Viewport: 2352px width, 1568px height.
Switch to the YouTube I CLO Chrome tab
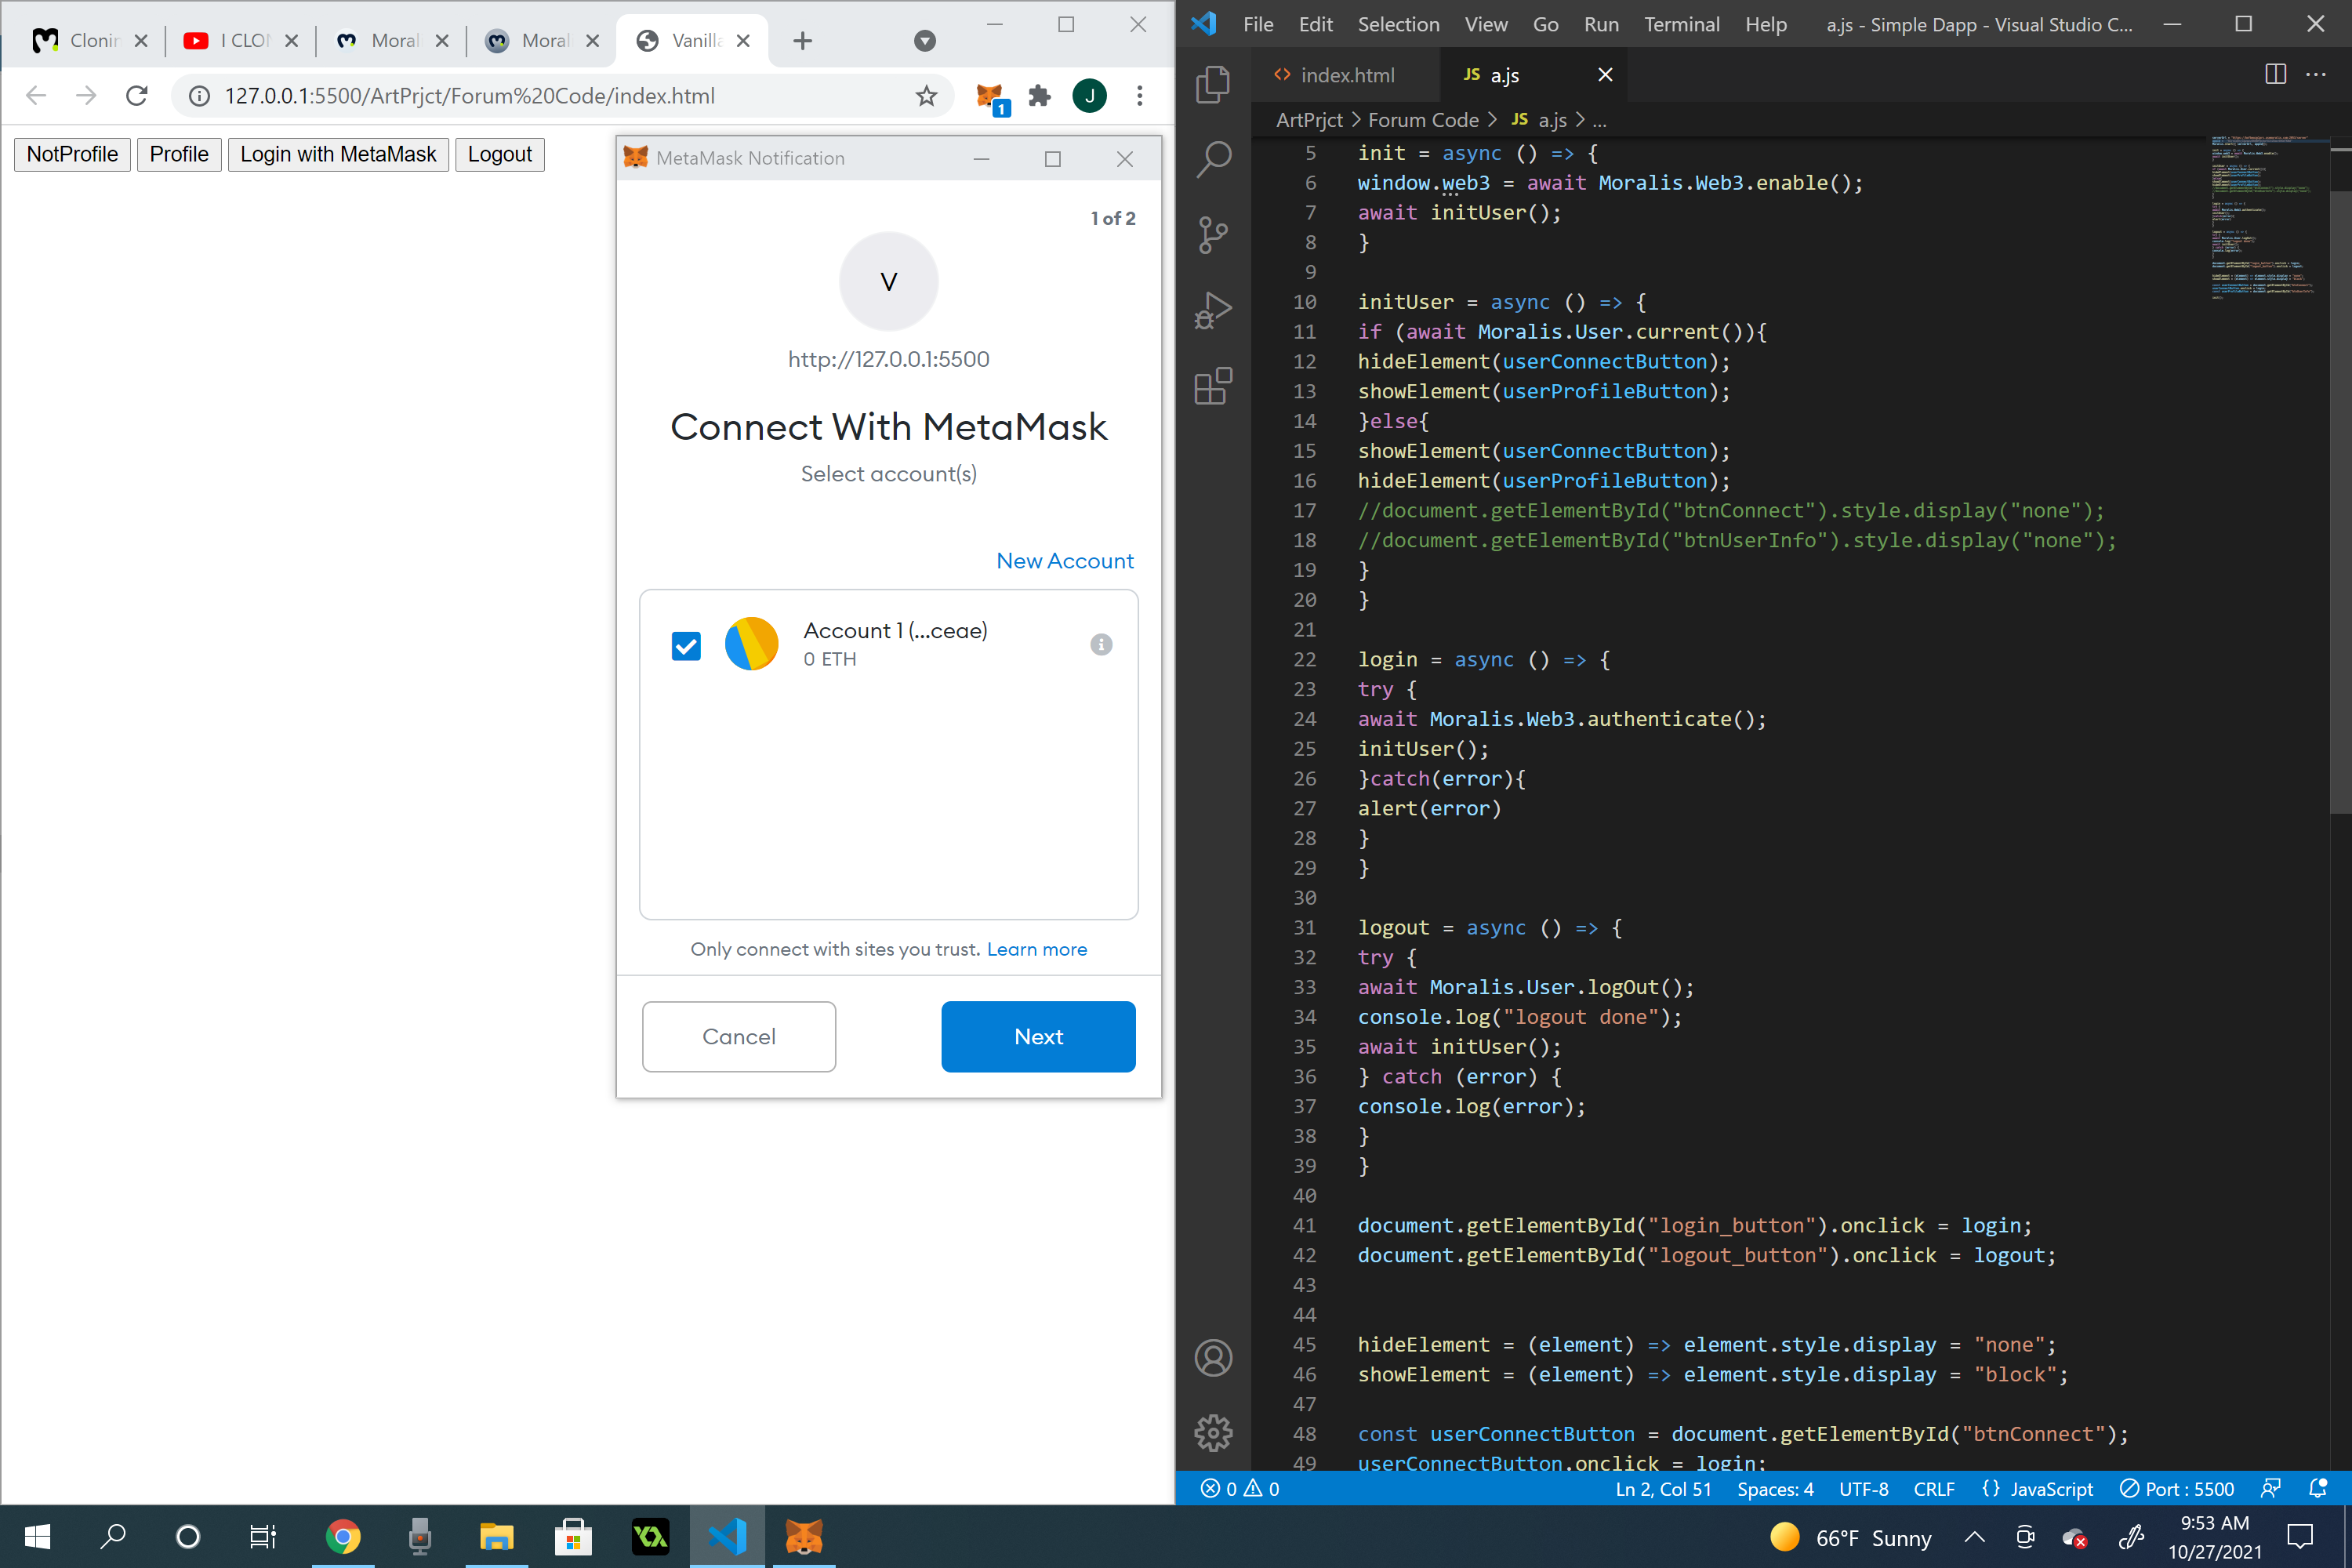(x=240, y=41)
